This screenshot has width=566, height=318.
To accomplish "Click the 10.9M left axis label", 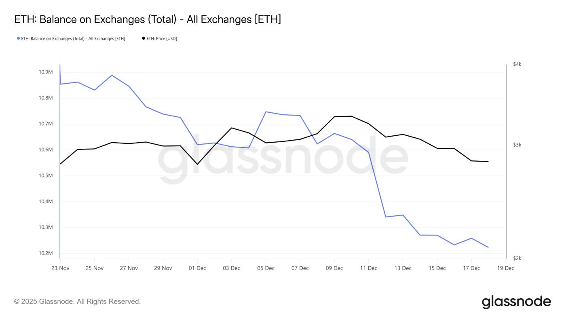I will [x=46, y=72].
